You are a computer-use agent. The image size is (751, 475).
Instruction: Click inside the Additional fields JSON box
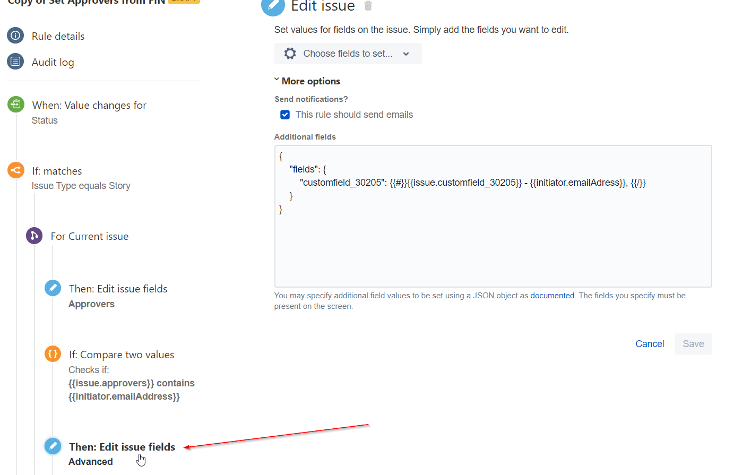click(x=493, y=216)
